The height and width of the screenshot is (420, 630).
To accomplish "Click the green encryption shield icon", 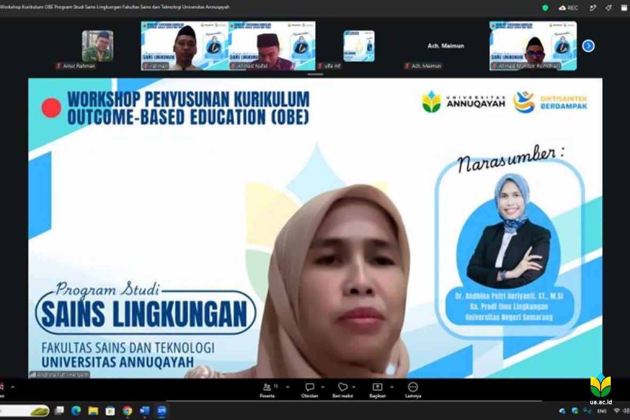I will 545,7.
